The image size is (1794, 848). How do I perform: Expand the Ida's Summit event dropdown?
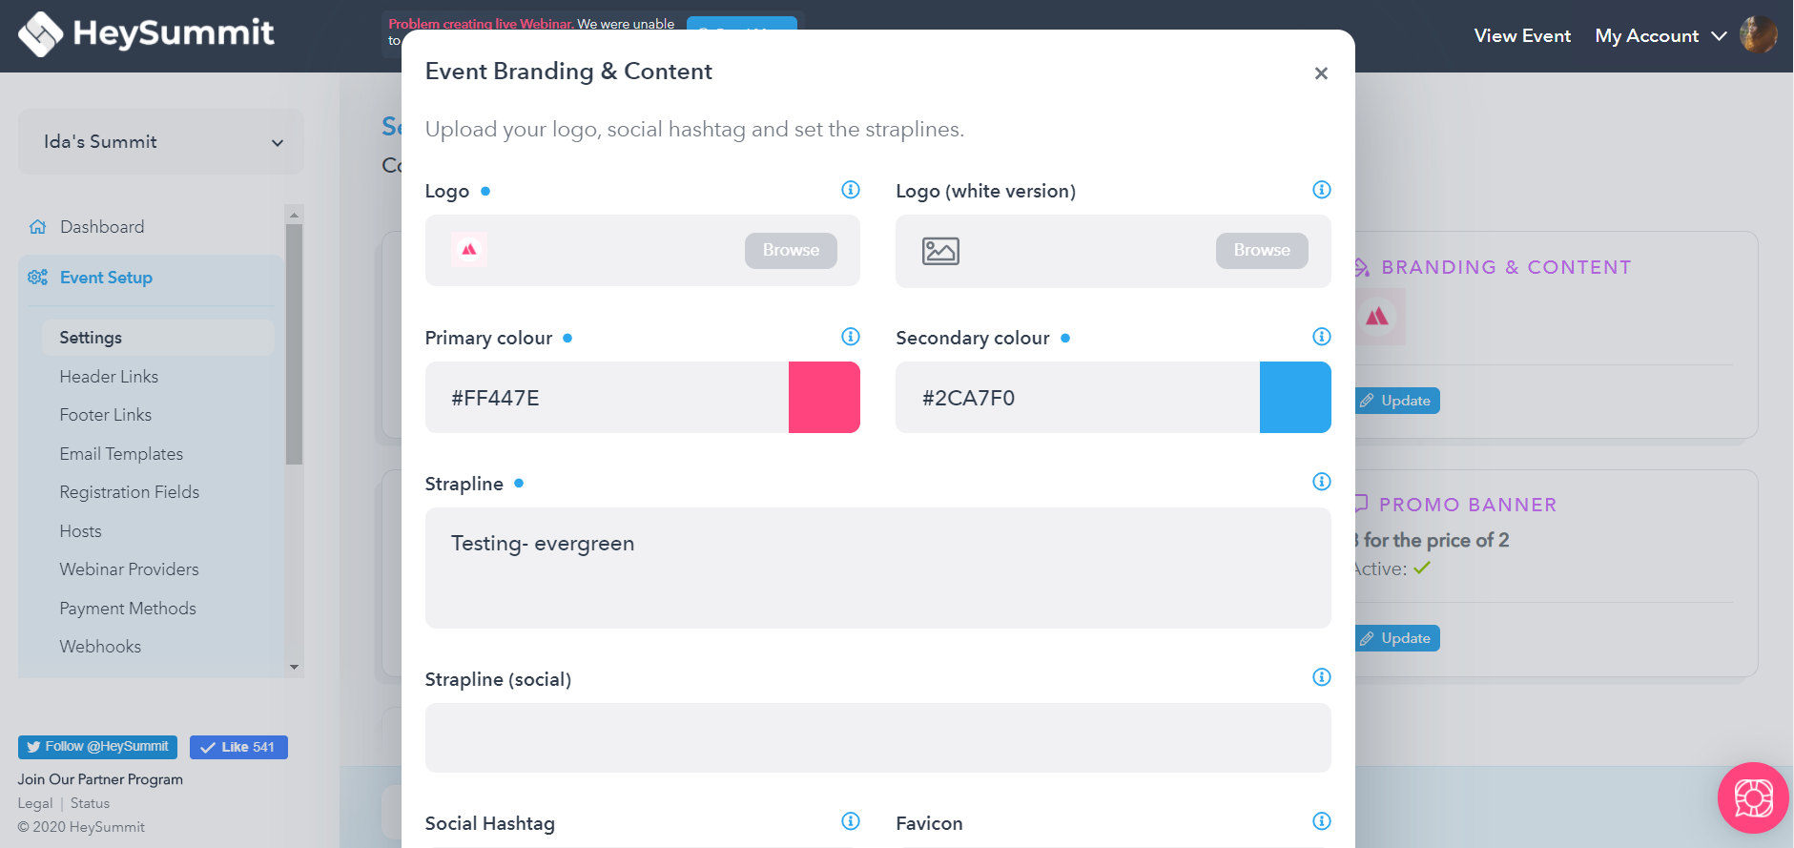(x=161, y=141)
